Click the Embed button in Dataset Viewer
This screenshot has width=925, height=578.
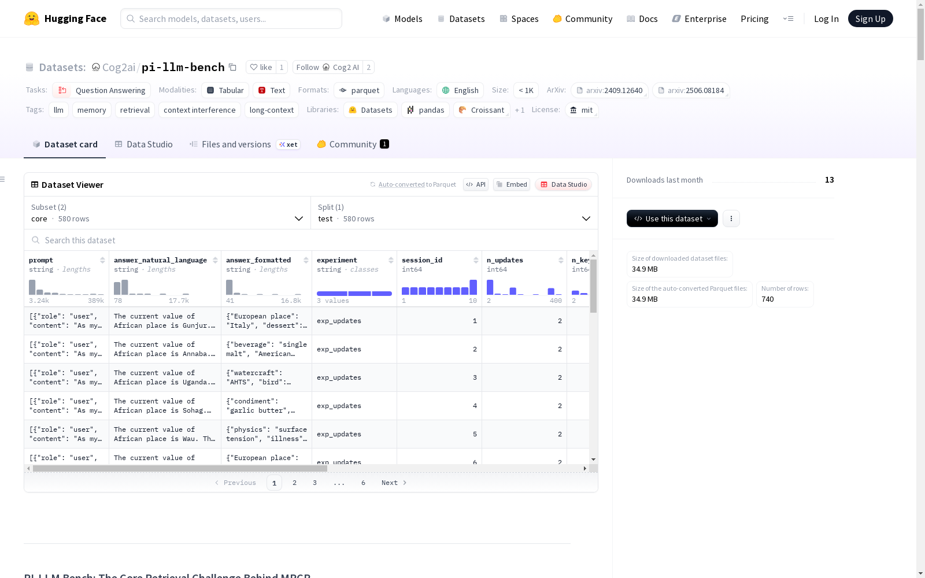pyautogui.click(x=512, y=184)
